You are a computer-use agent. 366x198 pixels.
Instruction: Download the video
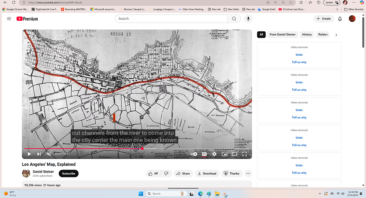tap(207, 173)
